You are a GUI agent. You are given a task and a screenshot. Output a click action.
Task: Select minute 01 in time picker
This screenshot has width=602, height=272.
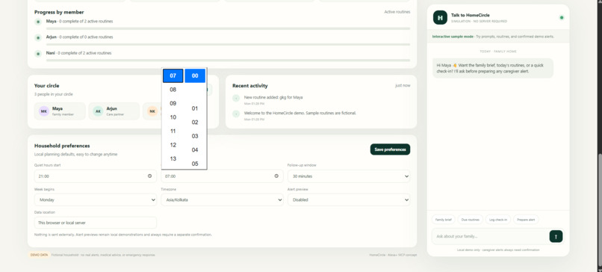195,108
